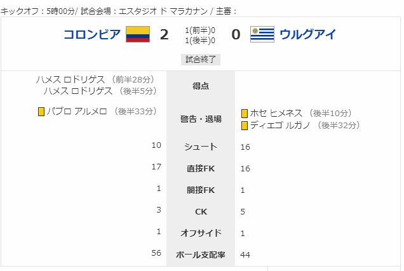Select the 得点 row header
Viewport: 404px width, 271px height.
point(201,86)
